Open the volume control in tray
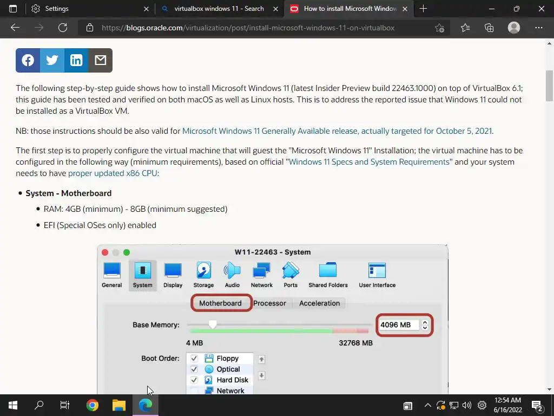This screenshot has height=416, width=554. pos(467,405)
